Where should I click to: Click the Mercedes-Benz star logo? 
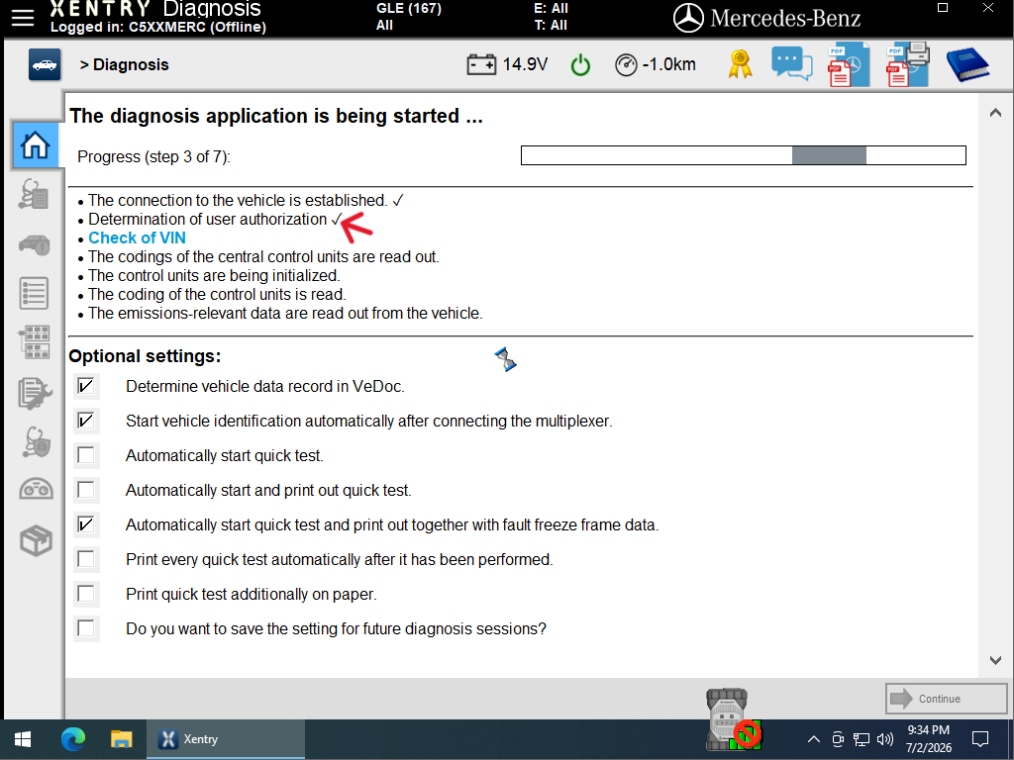(x=688, y=18)
